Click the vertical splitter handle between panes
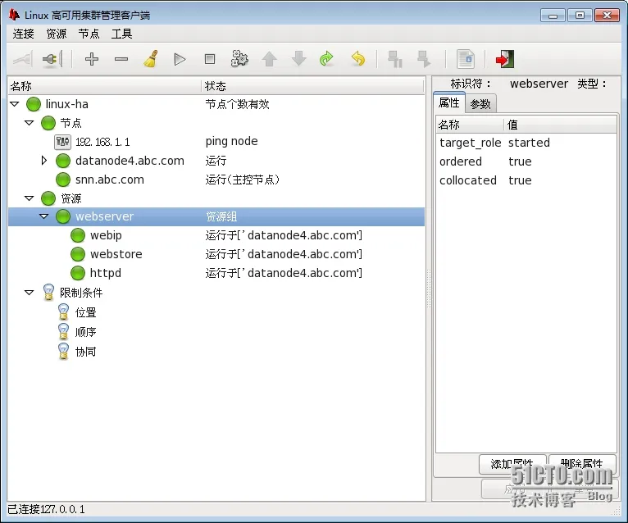Viewport: 628px width, 523px height. [429, 289]
